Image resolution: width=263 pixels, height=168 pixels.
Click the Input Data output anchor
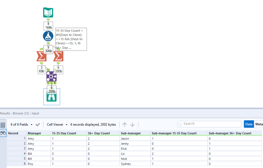[48, 20]
